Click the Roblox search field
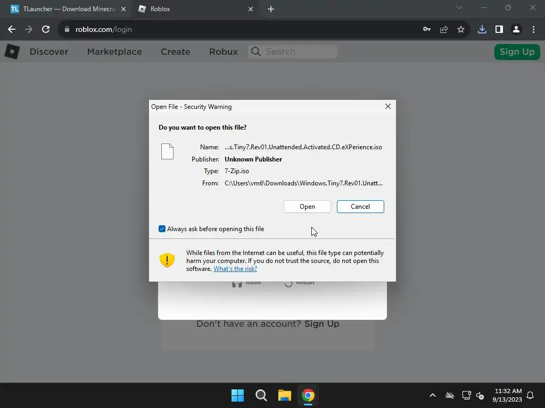 (293, 52)
